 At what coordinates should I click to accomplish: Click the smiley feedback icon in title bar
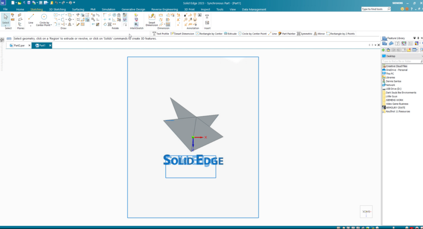click(x=402, y=9)
